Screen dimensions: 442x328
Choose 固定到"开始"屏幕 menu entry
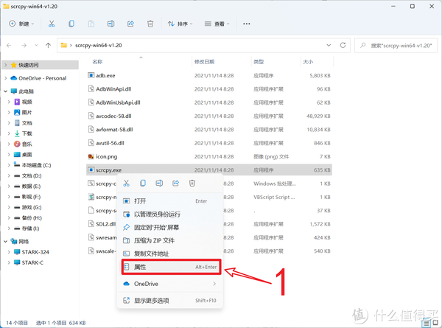170,227
